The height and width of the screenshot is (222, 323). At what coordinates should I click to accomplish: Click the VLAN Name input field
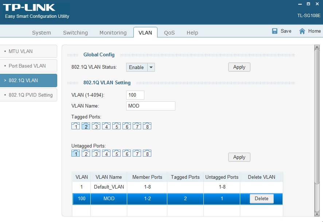(151, 106)
